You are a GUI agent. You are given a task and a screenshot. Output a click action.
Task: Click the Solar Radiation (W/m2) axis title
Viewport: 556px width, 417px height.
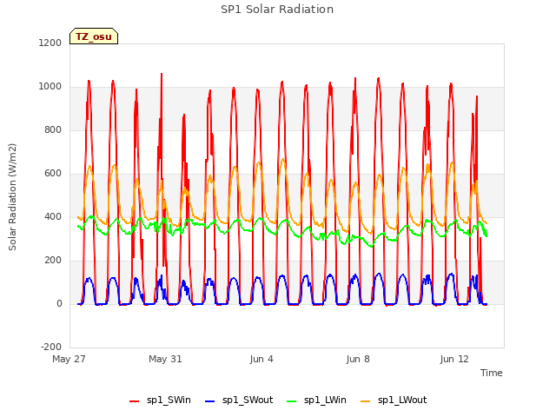pos(12,197)
